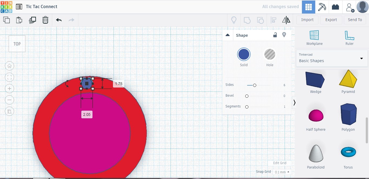Switch to 3D design grid view
This screenshot has height=179, width=369.
coord(308,7)
